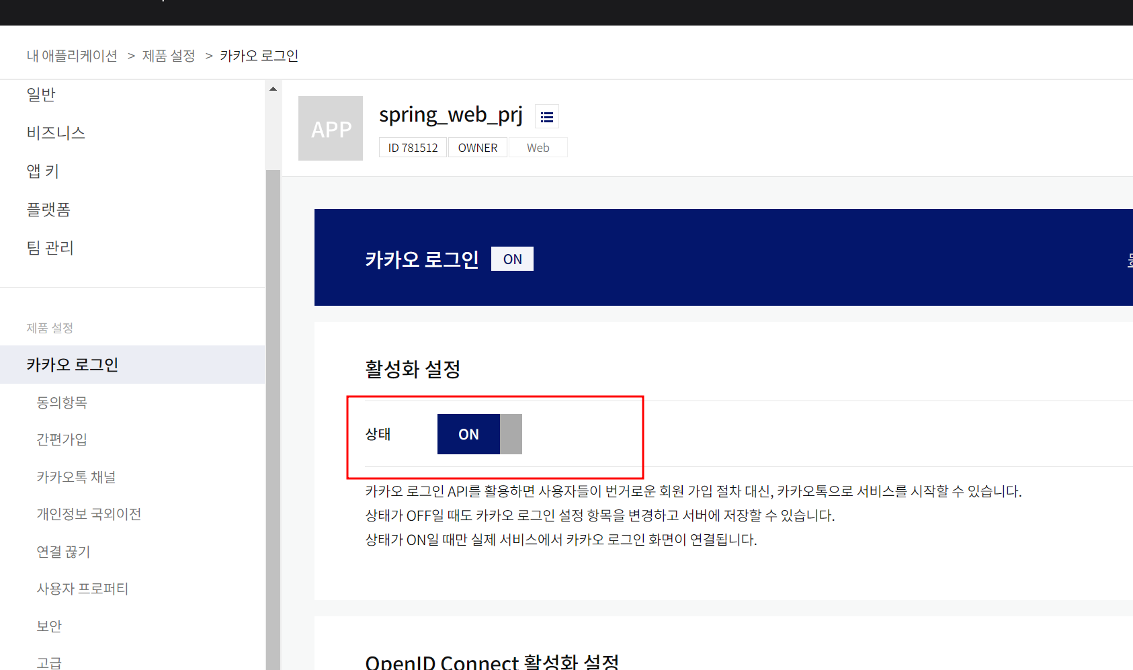This screenshot has height=670, width=1133.
Task: Go to 카카오톡 채널 submenu
Action: (76, 477)
